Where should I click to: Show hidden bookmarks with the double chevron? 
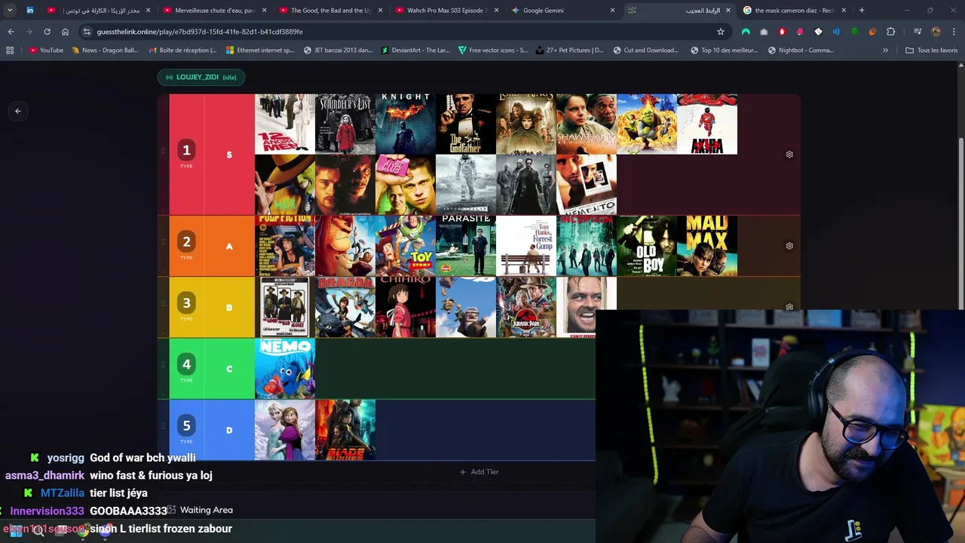(x=885, y=51)
